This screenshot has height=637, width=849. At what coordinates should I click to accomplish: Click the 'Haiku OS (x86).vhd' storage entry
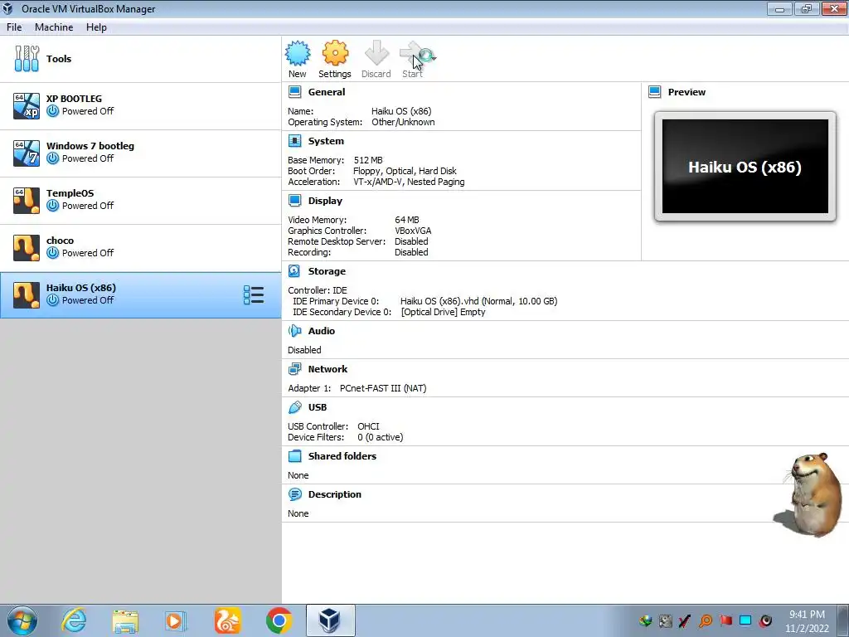point(478,301)
